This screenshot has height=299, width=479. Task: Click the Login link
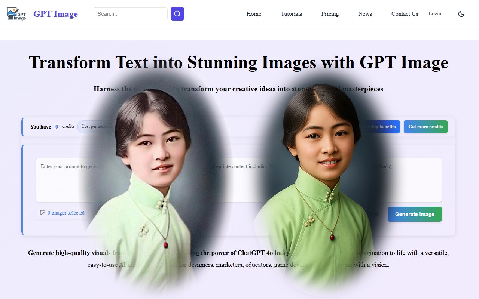click(435, 13)
